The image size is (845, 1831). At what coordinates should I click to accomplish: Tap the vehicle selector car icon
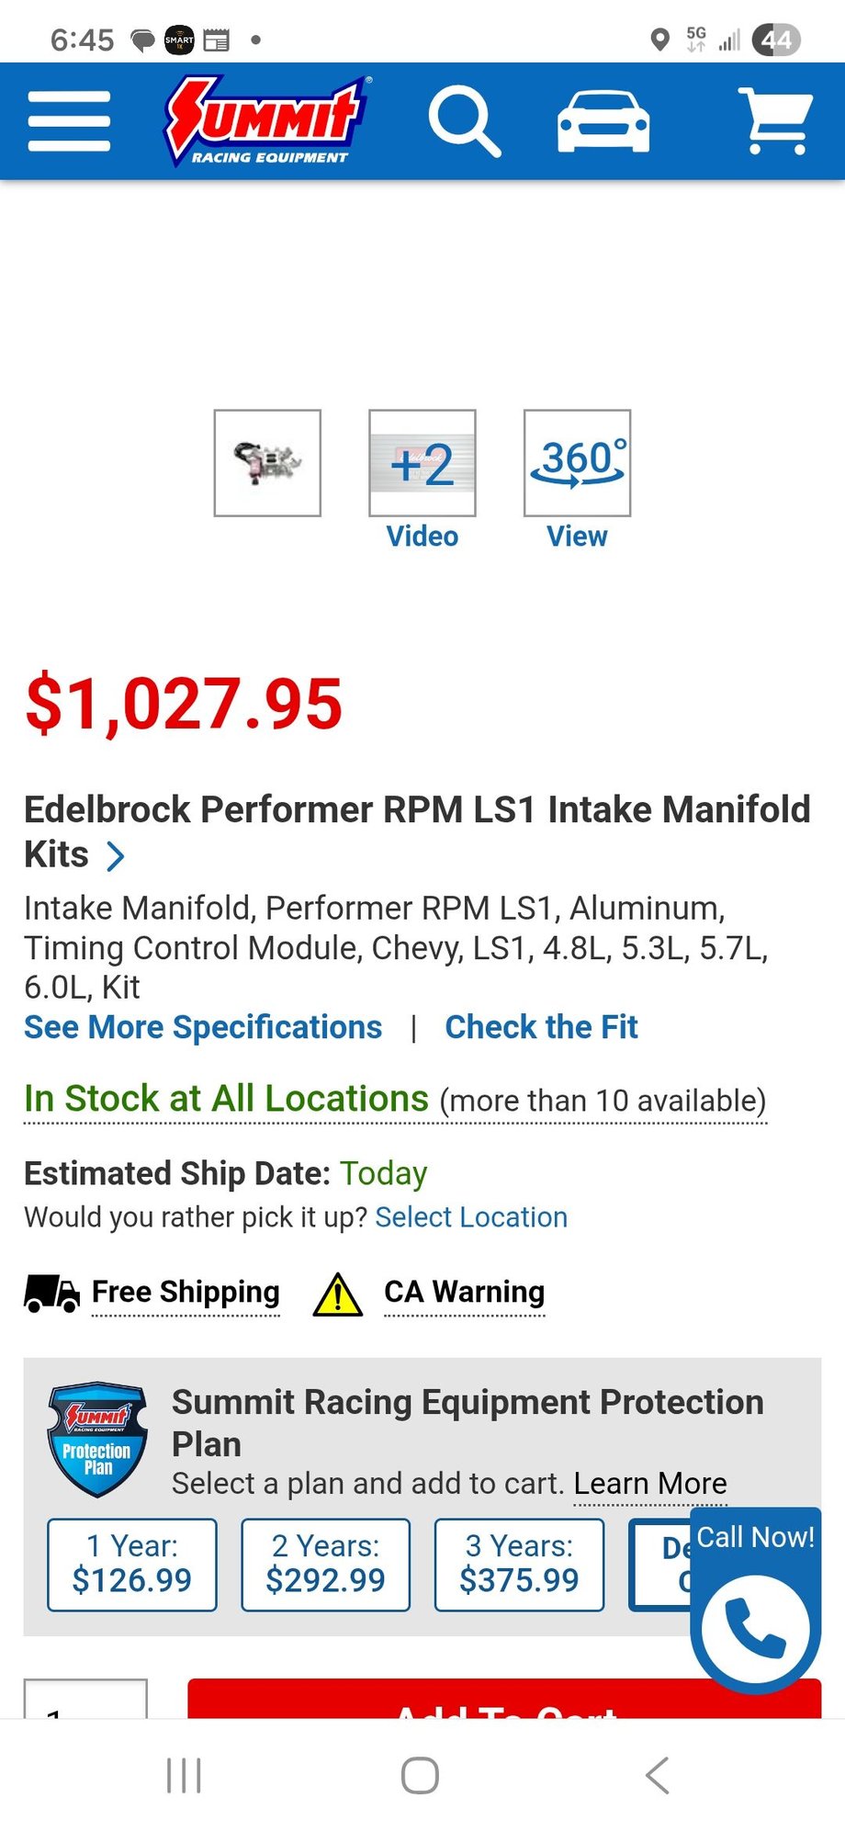tap(603, 121)
